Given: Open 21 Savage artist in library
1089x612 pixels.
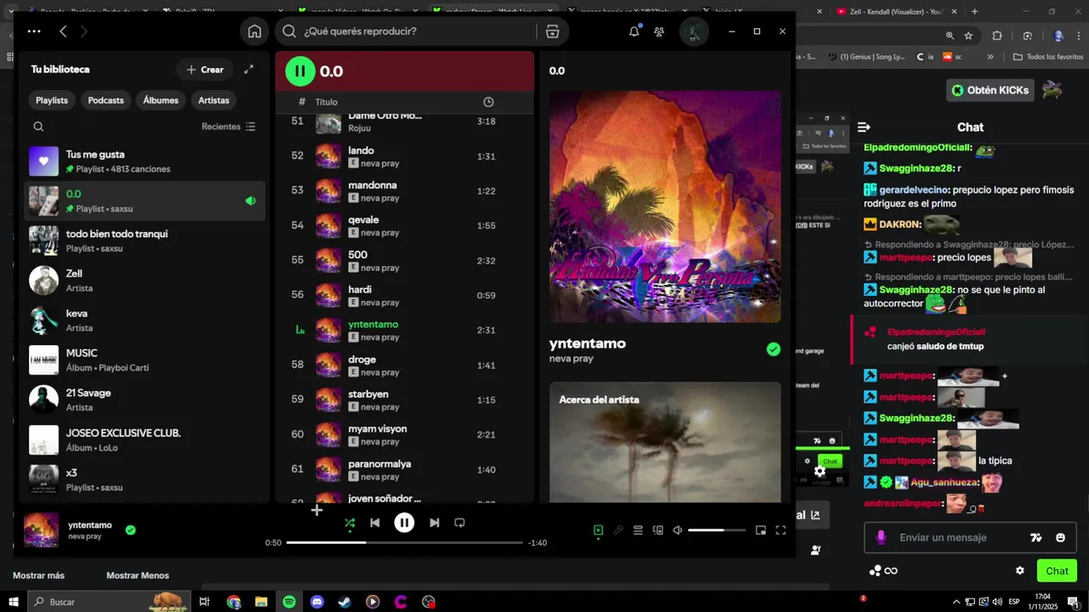Looking at the screenshot, I should pos(145,400).
